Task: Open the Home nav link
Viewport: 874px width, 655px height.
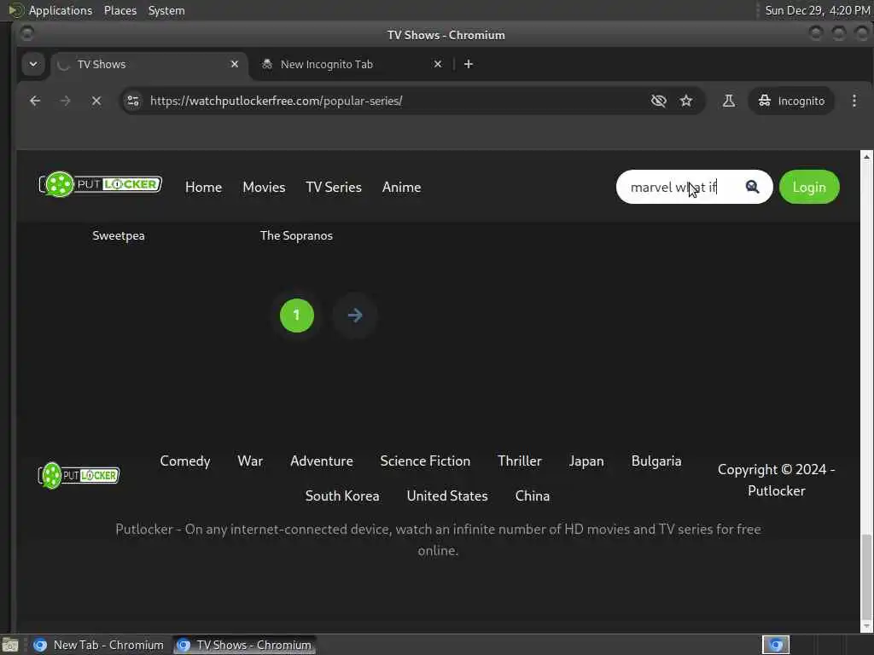Action: (x=203, y=187)
